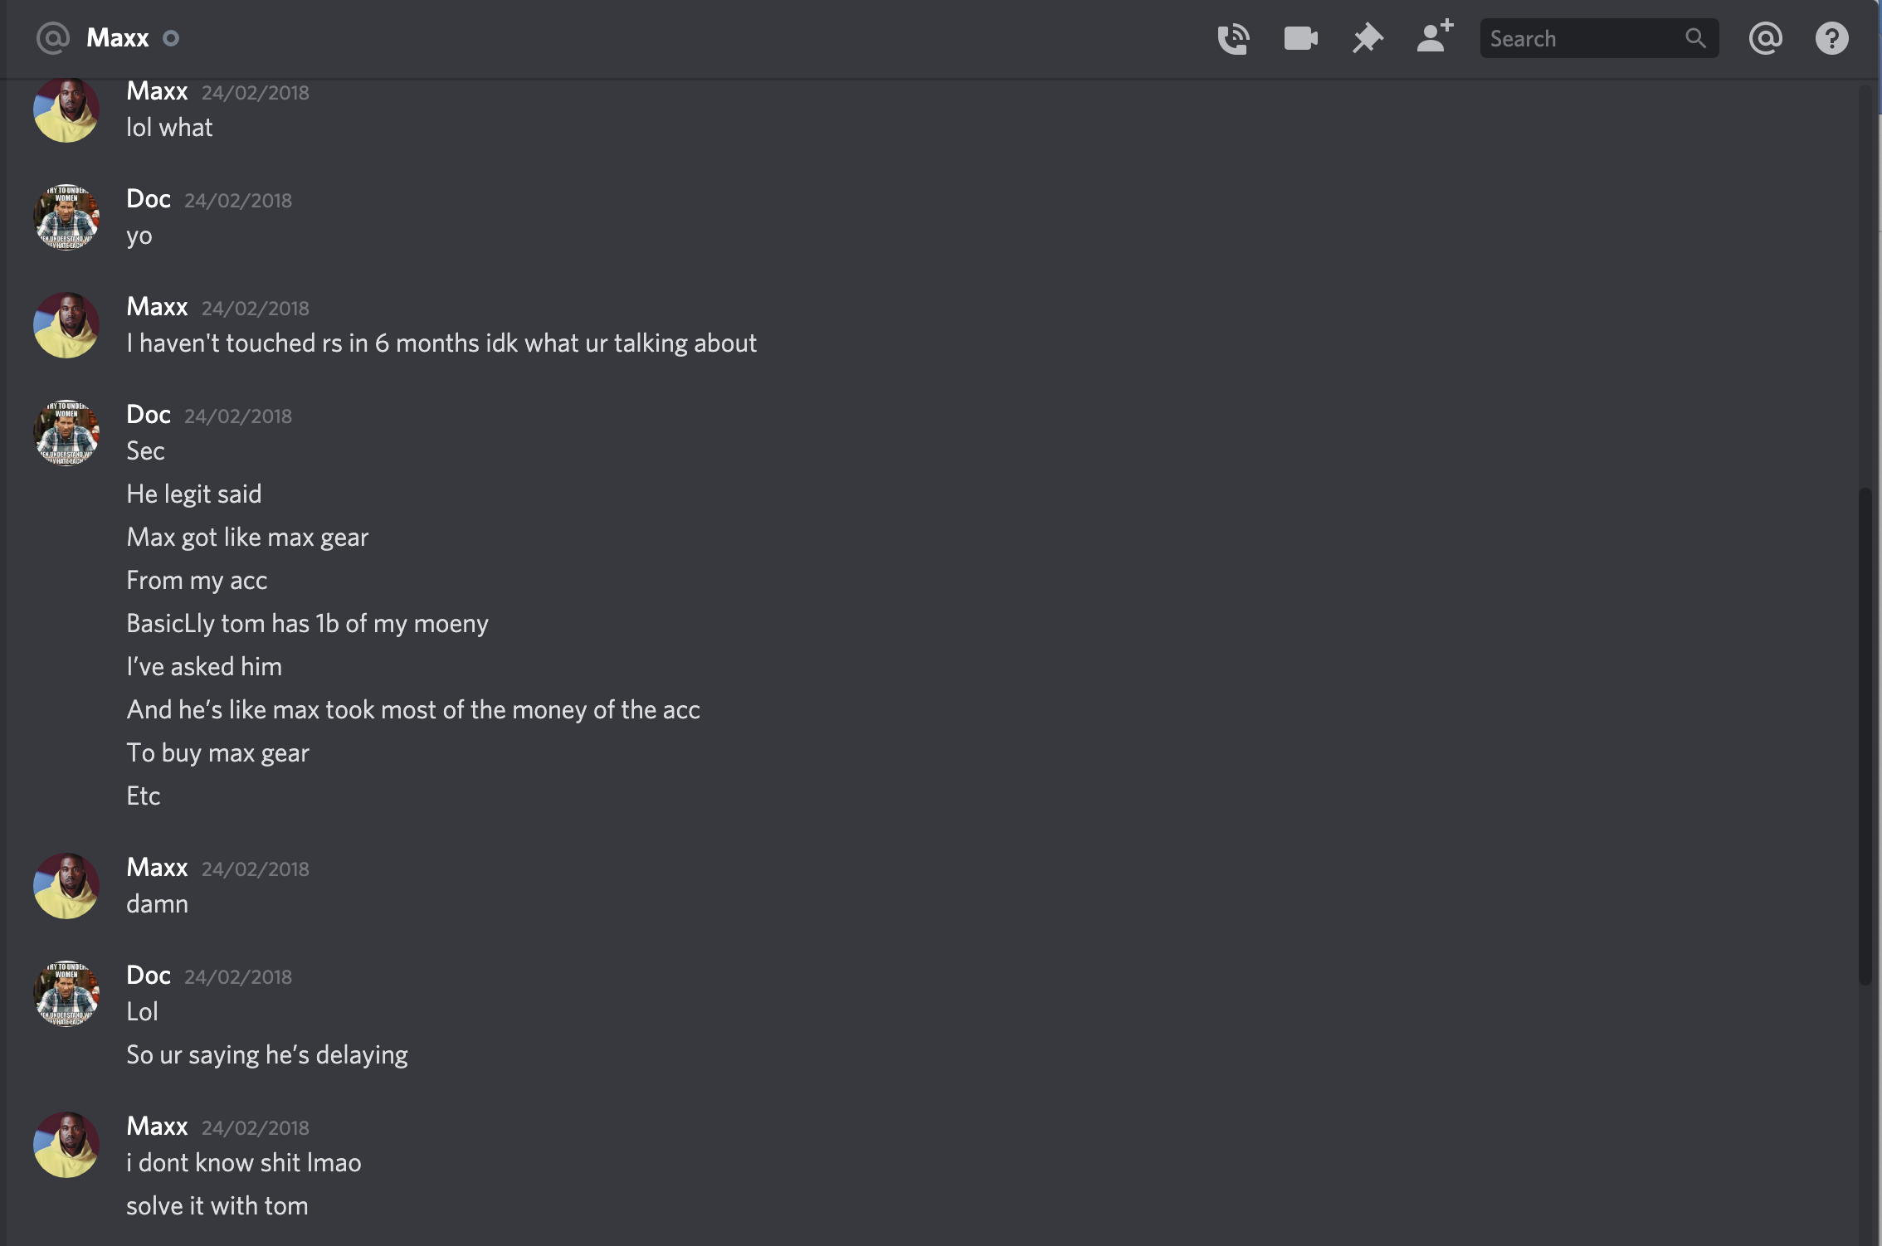Click the chat vertical scrollbar thumb
Viewport: 1882px width, 1246px height.
click(x=1865, y=737)
